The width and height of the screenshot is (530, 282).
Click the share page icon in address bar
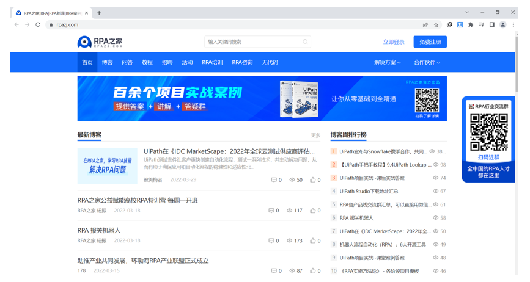coord(425,24)
